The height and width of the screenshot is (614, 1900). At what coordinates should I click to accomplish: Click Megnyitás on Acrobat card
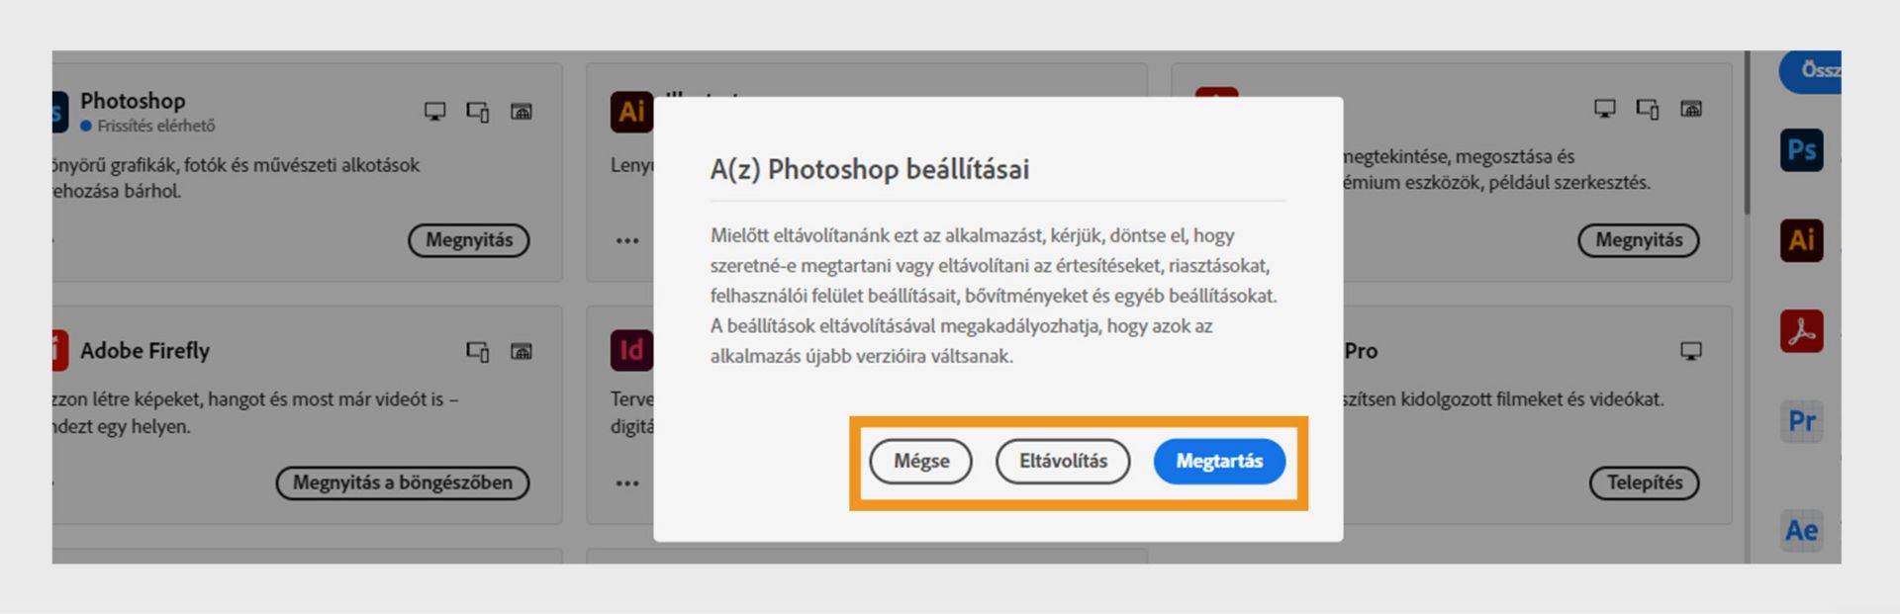click(1639, 240)
